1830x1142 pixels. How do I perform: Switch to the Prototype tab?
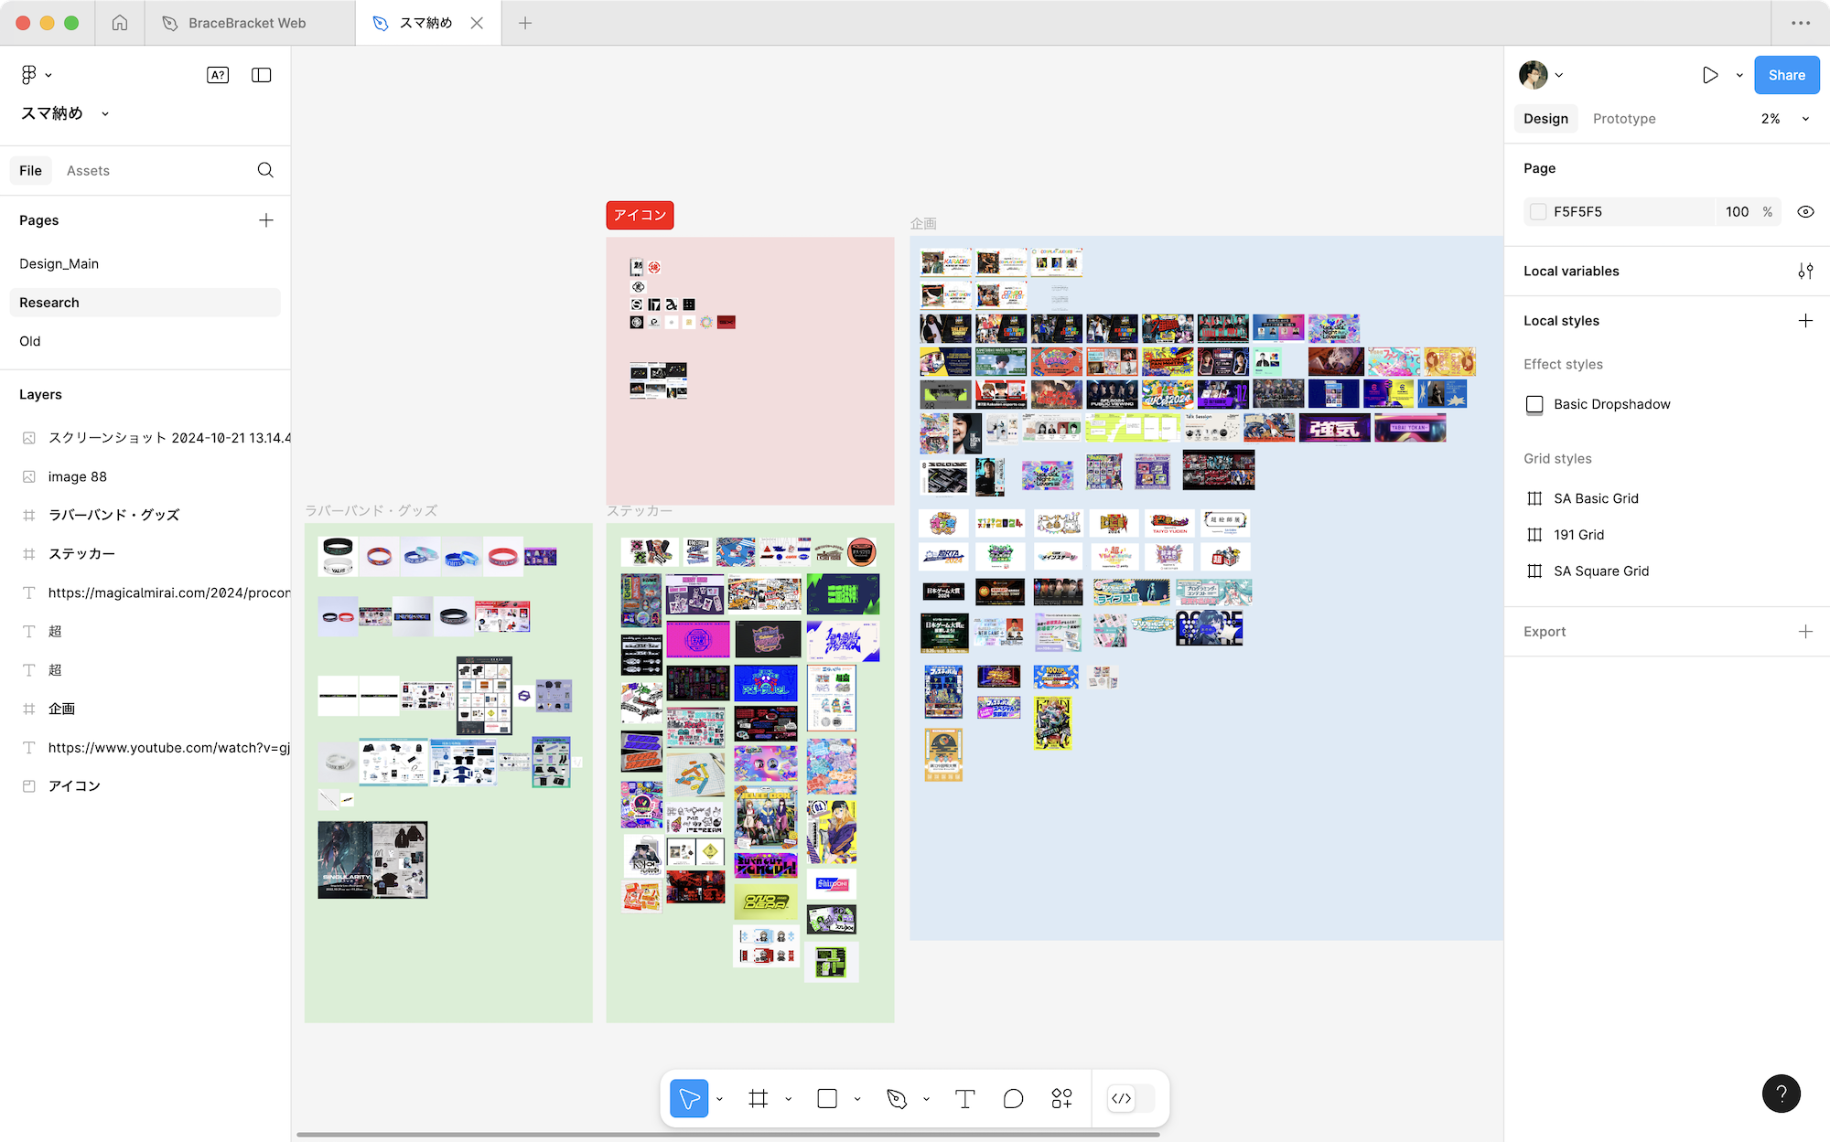pos(1623,119)
